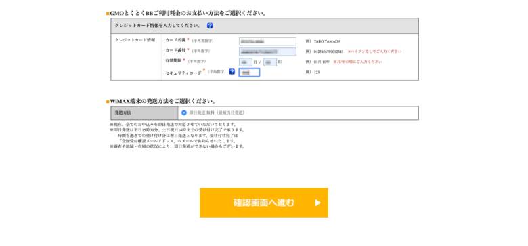This screenshot has width=528, height=246.
Task: Click the 有効期限 field label
Action: pos(173,61)
